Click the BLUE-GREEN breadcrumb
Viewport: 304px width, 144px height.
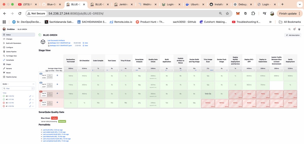coord(22,29)
